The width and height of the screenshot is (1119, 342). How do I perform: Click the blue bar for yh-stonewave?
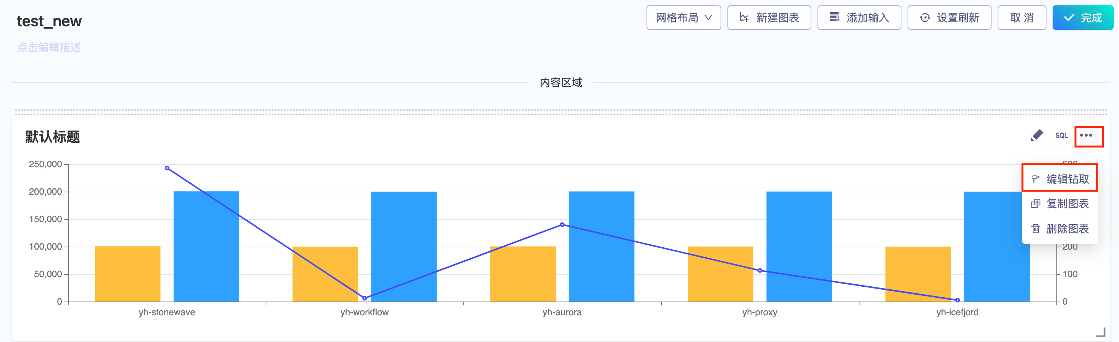(206, 247)
